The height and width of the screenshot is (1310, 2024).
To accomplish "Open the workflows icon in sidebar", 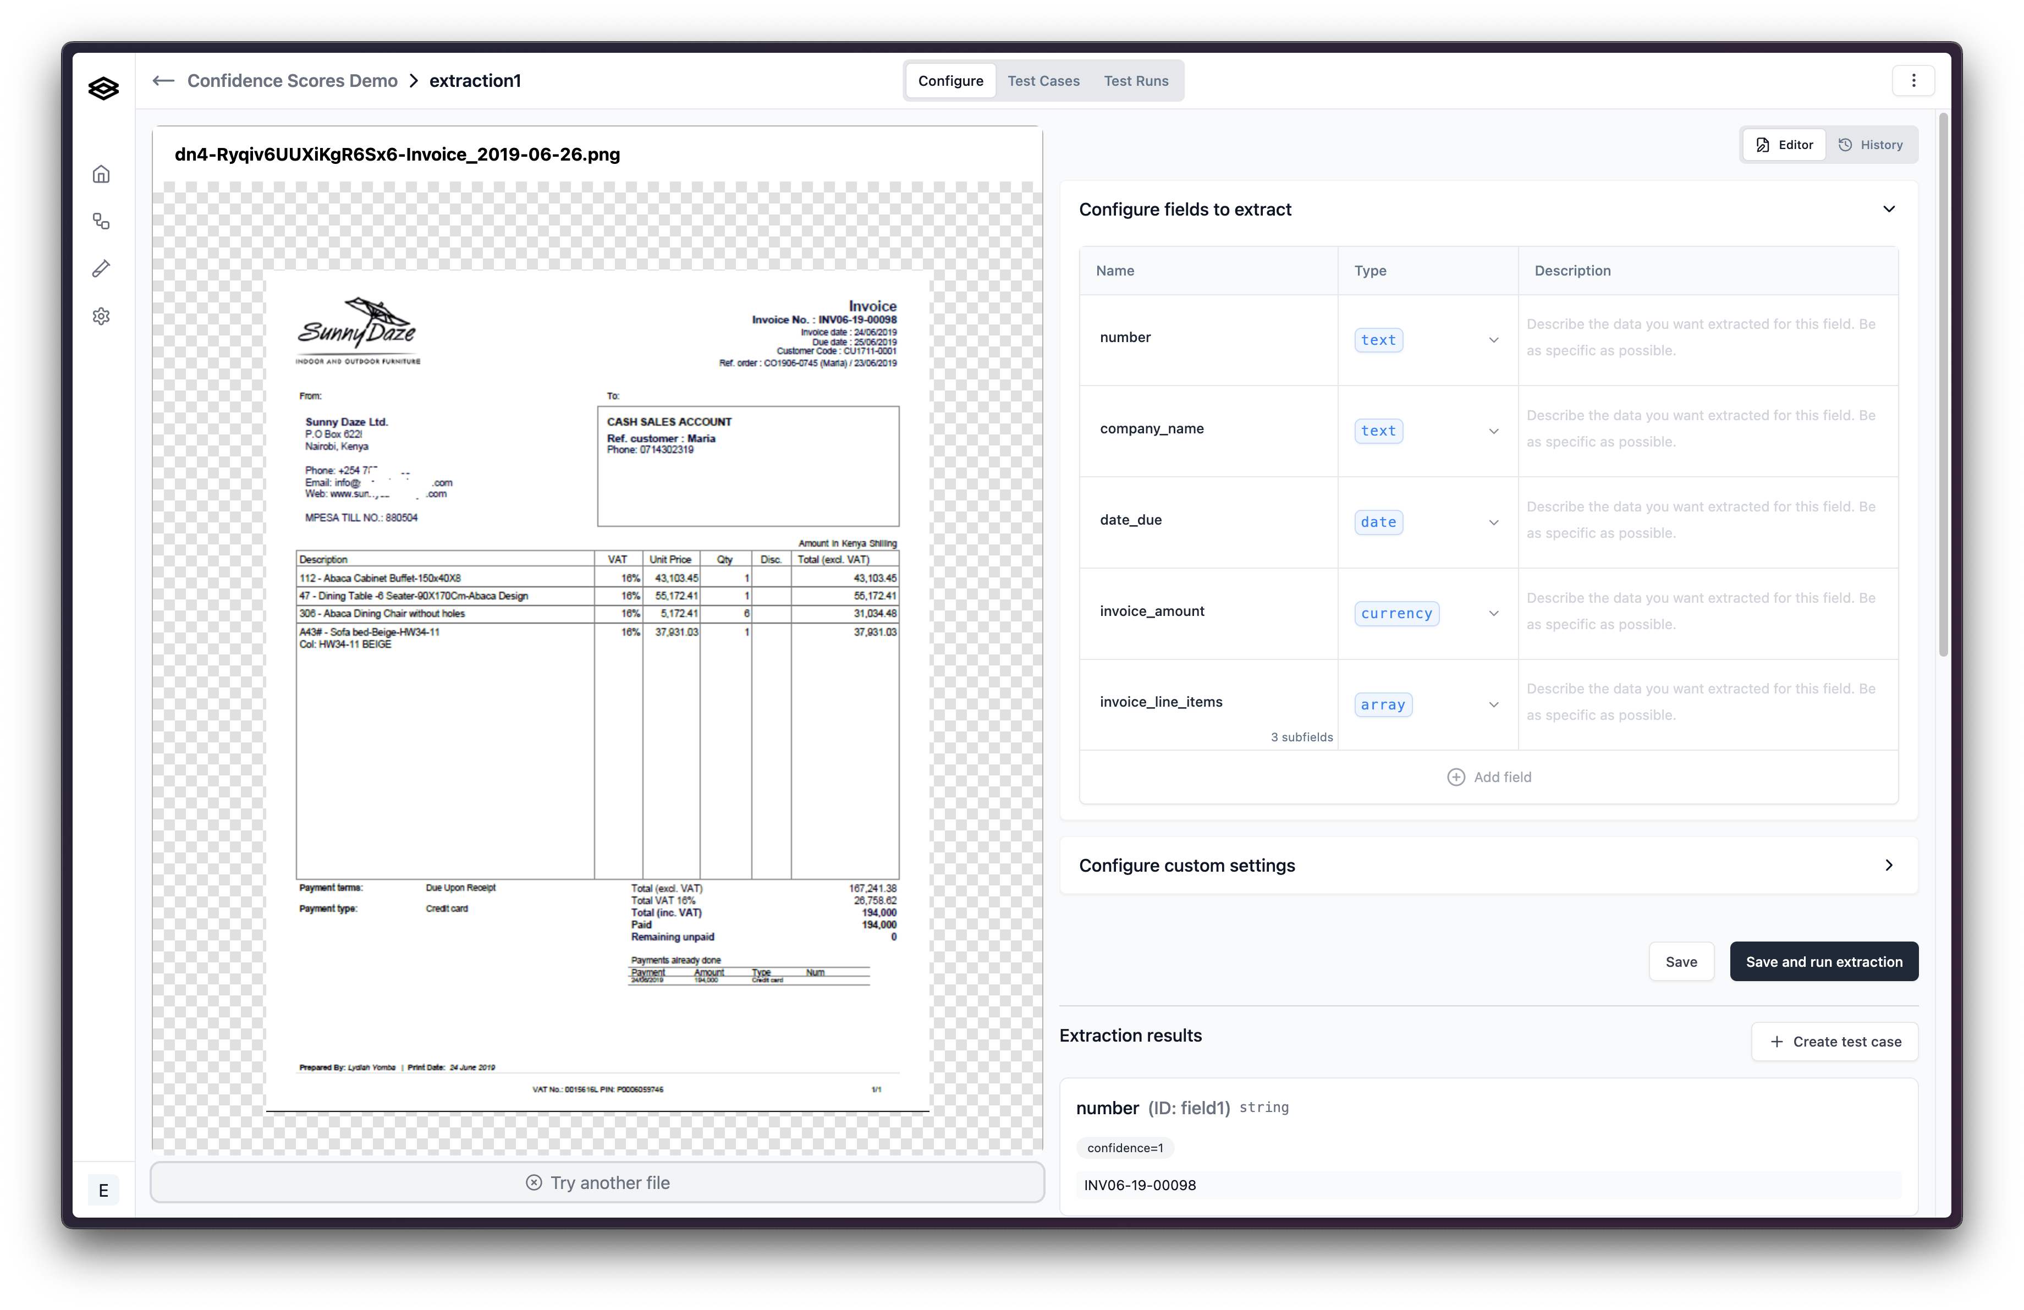I will coord(101,222).
